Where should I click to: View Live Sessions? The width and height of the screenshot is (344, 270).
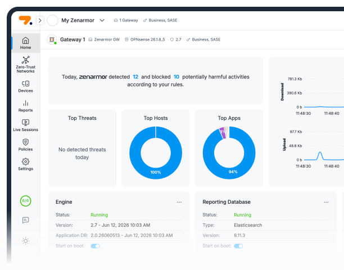tap(25, 125)
